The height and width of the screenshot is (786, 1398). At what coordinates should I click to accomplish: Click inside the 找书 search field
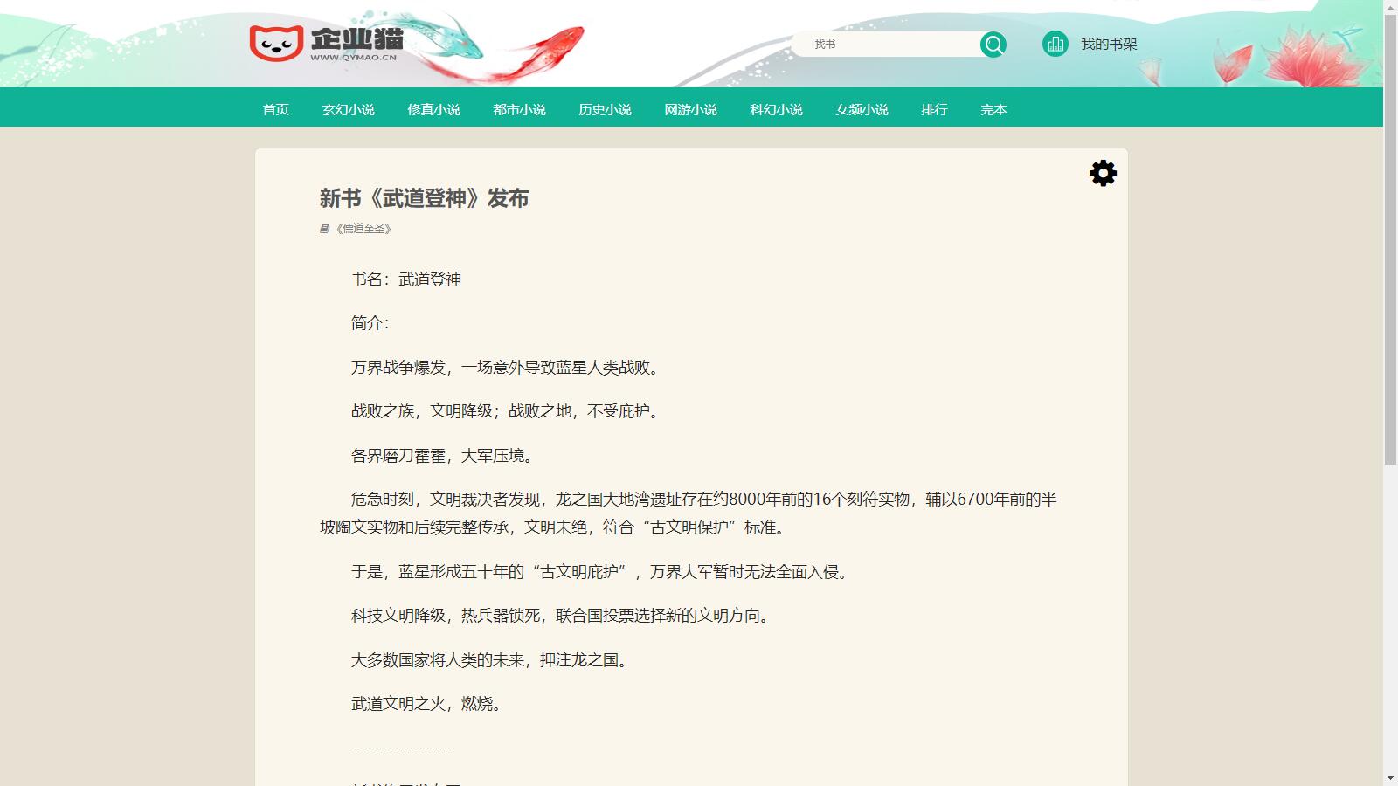(882, 44)
